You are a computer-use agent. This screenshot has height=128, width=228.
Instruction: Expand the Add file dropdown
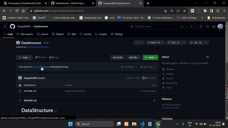tap(134, 58)
